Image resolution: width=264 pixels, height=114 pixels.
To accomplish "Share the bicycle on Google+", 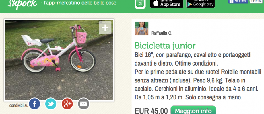I will (67, 104).
